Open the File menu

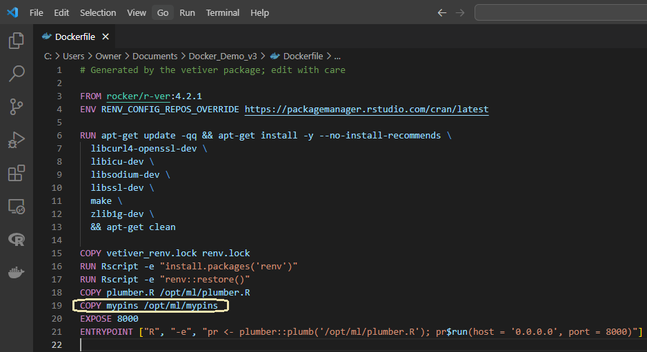pos(37,12)
